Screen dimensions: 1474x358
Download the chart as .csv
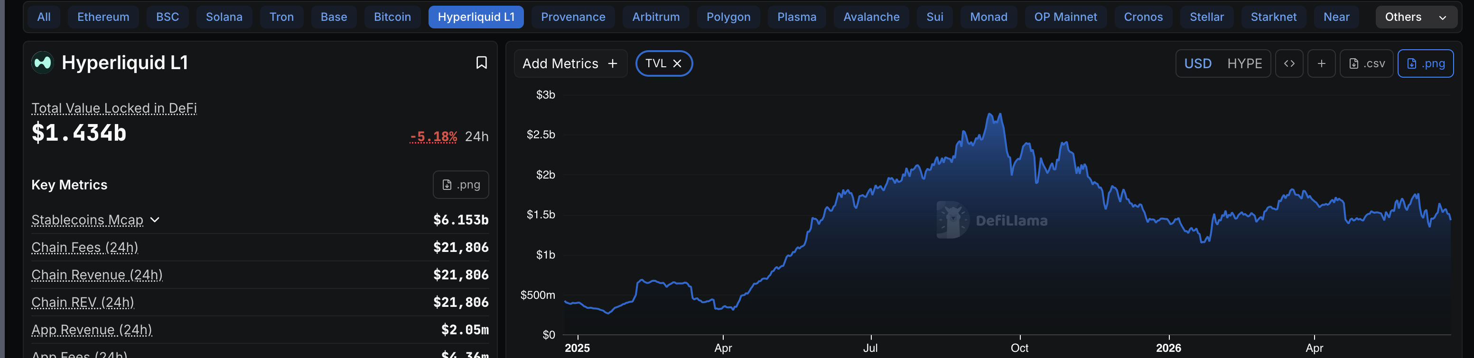tap(1366, 63)
